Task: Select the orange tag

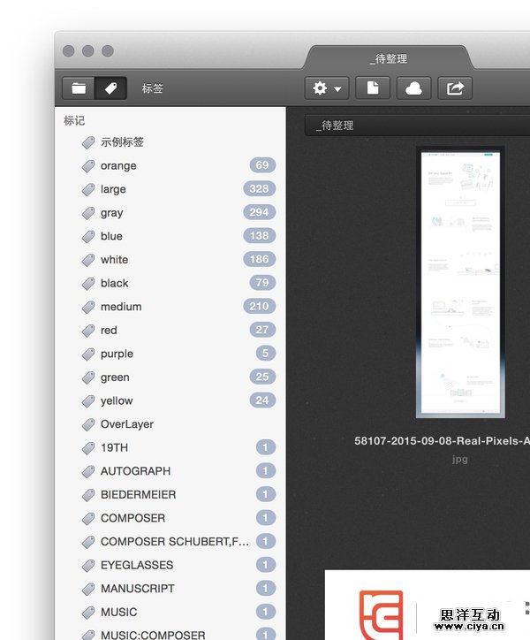Action: (x=170, y=165)
